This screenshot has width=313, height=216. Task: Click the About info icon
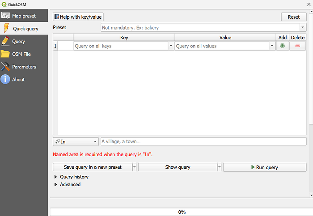click(x=5, y=79)
